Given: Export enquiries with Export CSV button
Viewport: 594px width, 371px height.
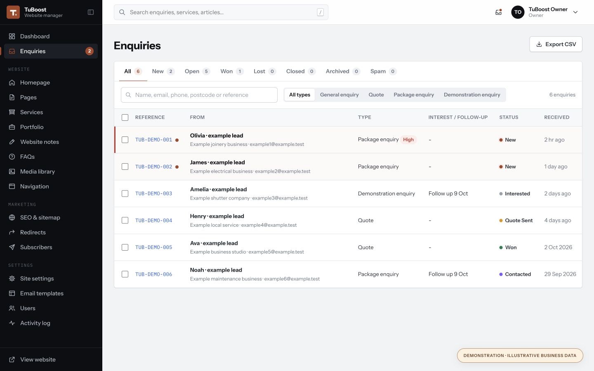Looking at the screenshot, I should tap(556, 44).
